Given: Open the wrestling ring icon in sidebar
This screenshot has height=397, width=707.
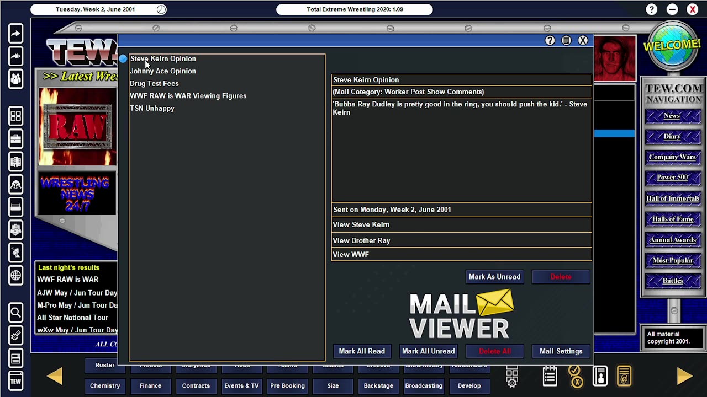Looking at the screenshot, I should [x=15, y=207].
